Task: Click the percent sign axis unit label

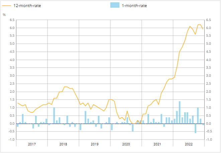Action: point(4,15)
